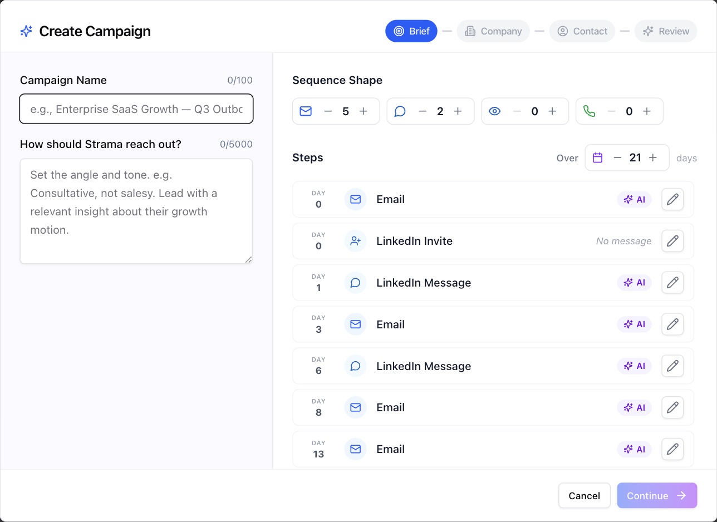This screenshot has width=717, height=522.
Task: Click the envelope icon of Day 13 Email
Action: [355, 449]
